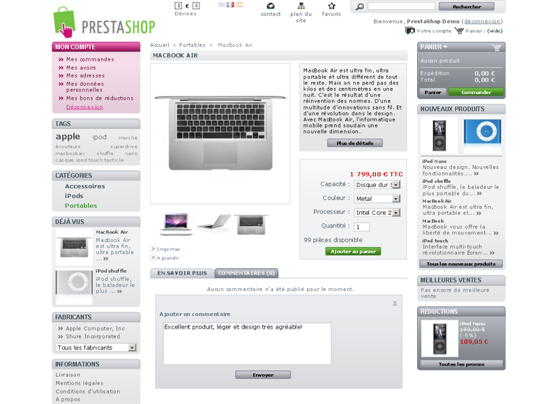
Task: Click the favoris star icon
Action: 332,6
